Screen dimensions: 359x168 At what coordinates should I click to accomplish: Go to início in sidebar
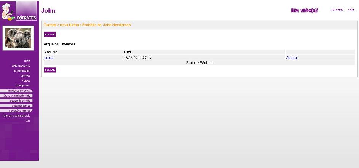coord(27,61)
